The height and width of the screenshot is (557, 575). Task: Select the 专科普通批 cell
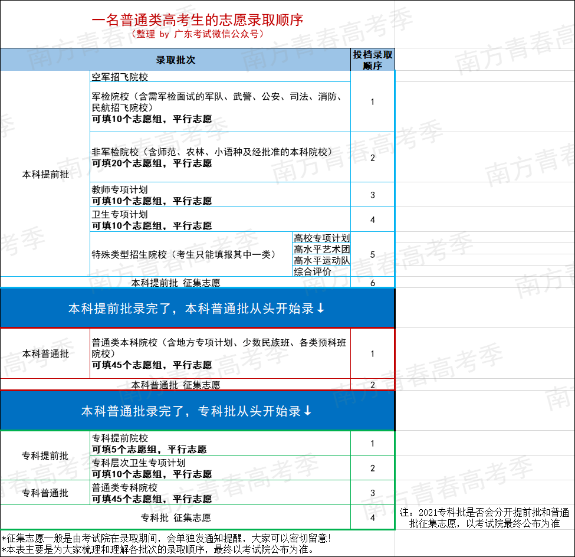[x=45, y=493]
